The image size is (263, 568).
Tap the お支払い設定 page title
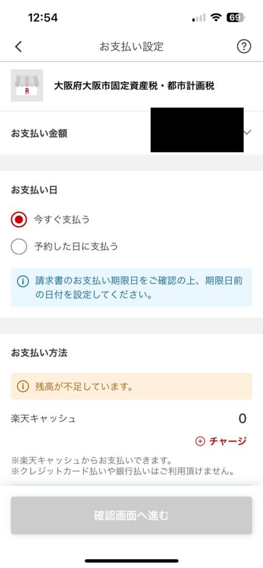(x=131, y=47)
